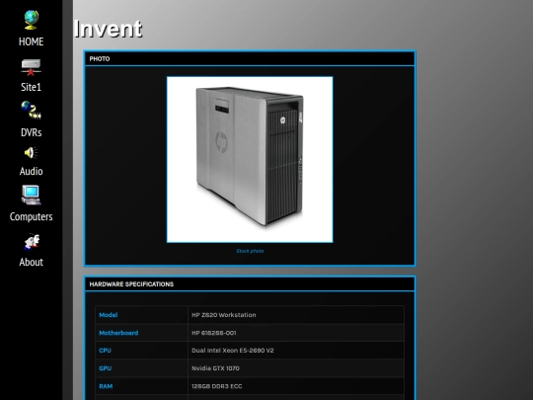Select the Audio speaker icon
The width and height of the screenshot is (533, 400).
[x=31, y=153]
